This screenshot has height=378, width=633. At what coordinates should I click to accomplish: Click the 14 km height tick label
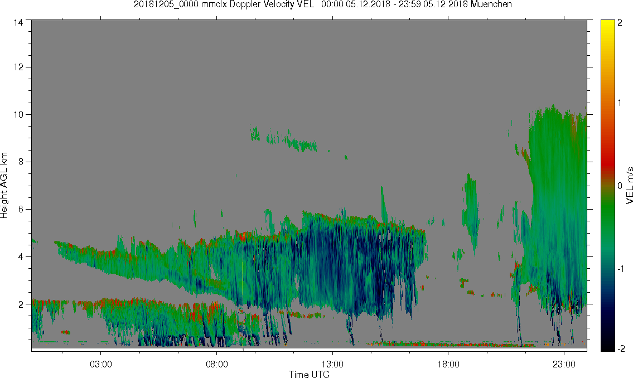[18, 23]
